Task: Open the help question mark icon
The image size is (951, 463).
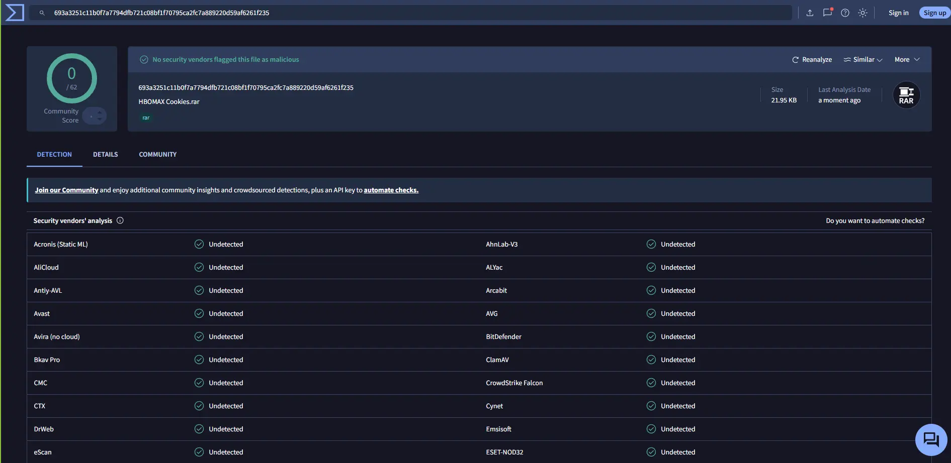Action: (x=845, y=13)
